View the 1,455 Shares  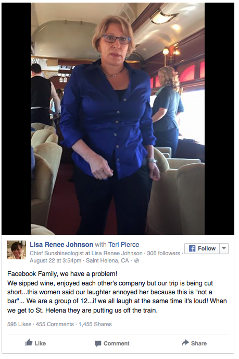[x=95, y=324]
